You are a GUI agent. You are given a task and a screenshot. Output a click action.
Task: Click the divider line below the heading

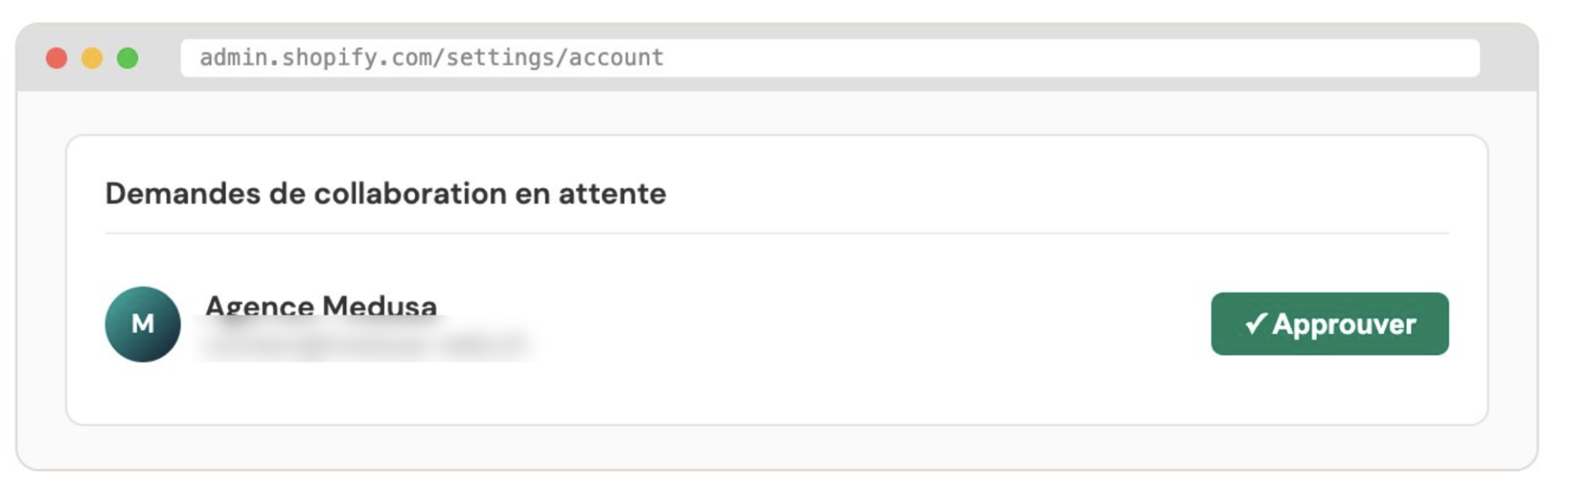pyautogui.click(x=776, y=234)
